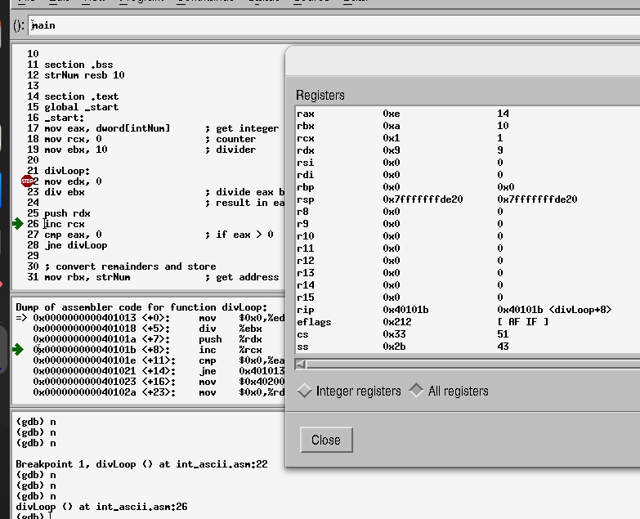Click source line 31 'mov rbx, strNum'

coord(87,276)
